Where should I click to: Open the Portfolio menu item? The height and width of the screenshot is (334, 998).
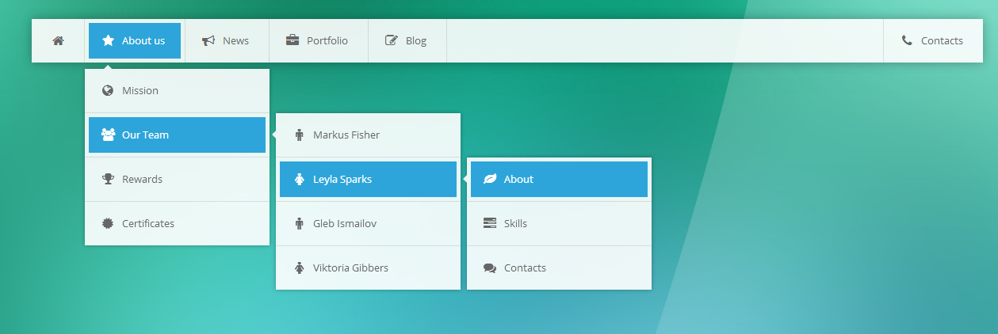tap(319, 40)
